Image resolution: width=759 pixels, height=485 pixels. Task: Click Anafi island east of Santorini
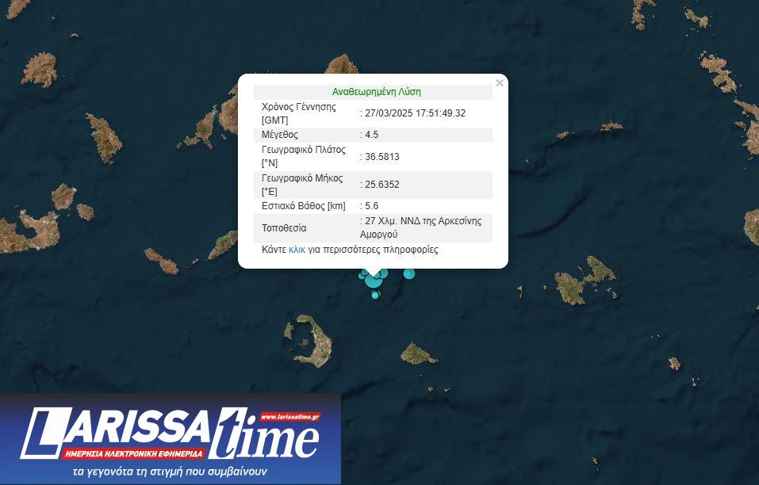coord(416,353)
